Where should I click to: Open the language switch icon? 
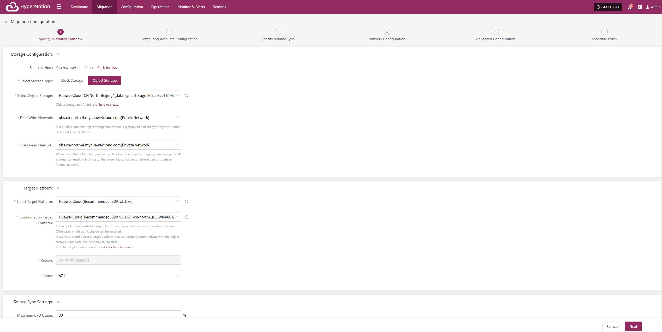click(x=640, y=7)
